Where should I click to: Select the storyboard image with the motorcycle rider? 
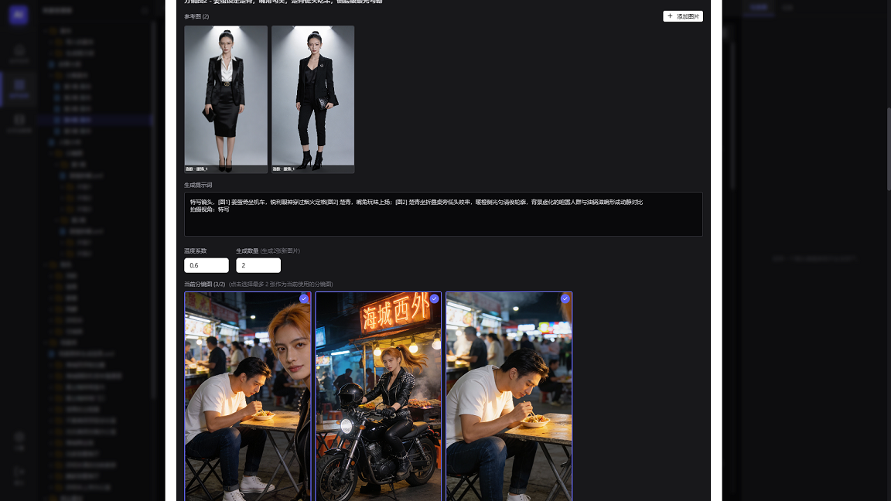click(378, 397)
